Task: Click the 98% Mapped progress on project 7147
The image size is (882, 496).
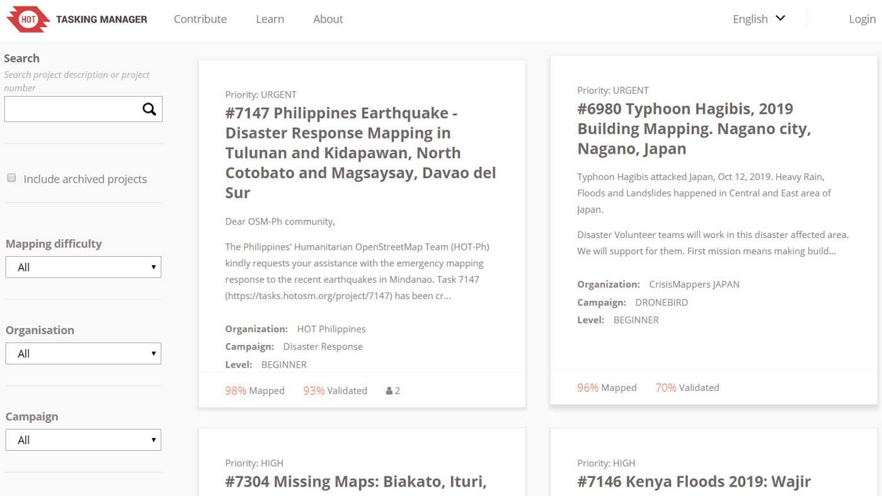Action: tap(255, 390)
